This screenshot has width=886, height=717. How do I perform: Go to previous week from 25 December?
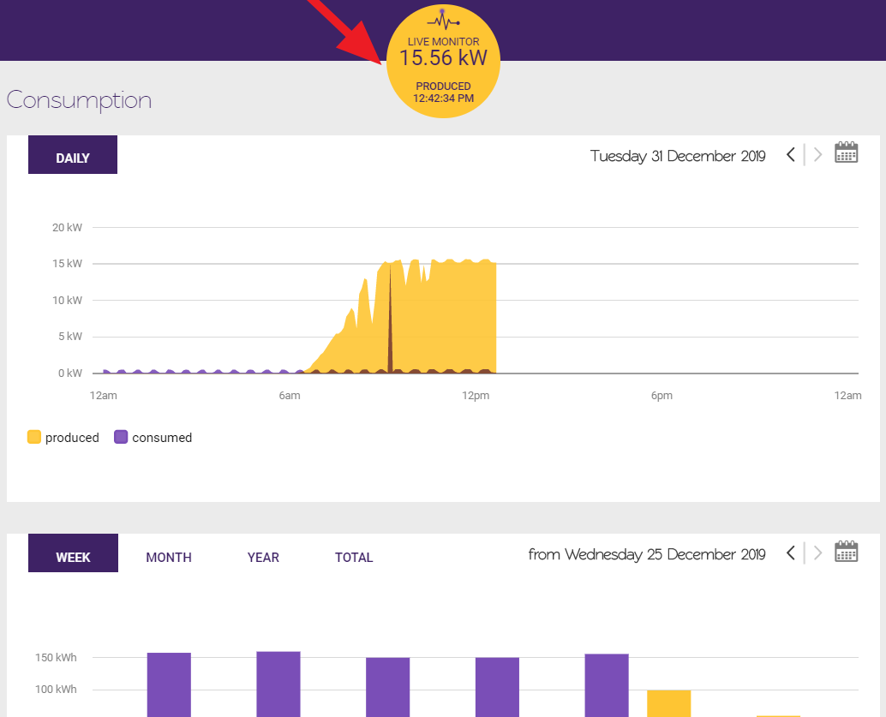791,553
